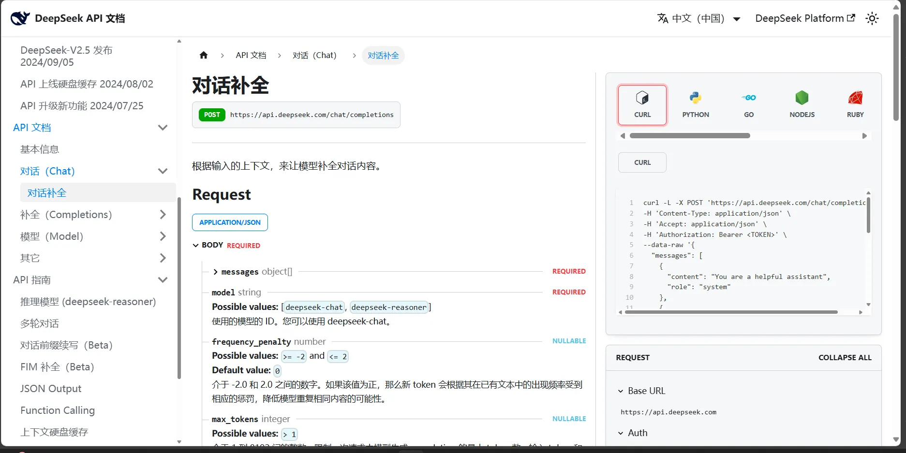Click the CURL variant button
The width and height of the screenshot is (906, 453).
tap(642, 162)
